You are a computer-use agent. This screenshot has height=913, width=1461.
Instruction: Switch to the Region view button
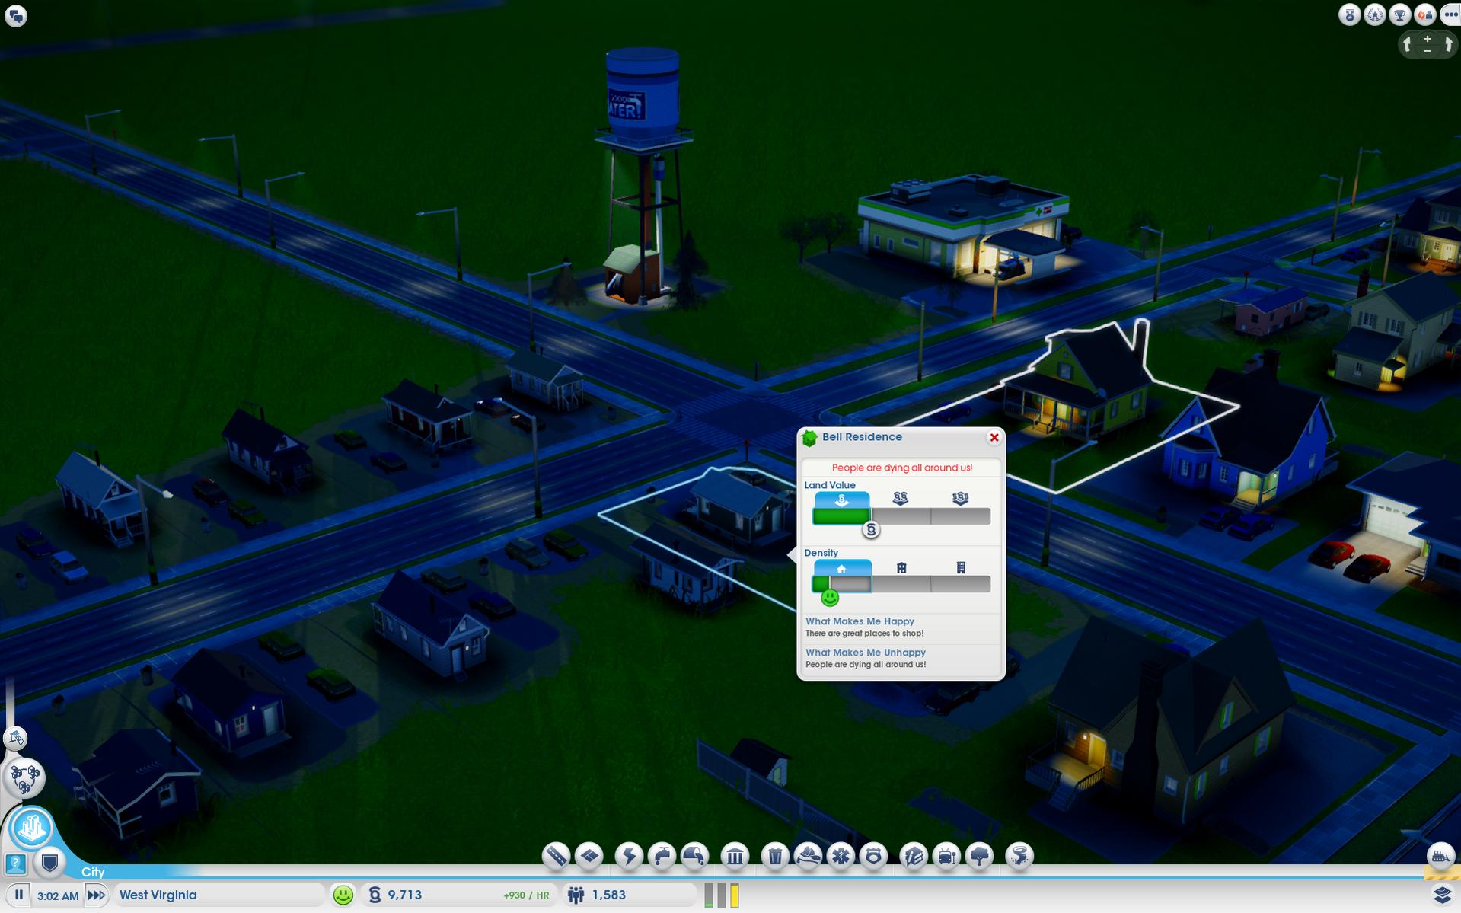pyautogui.click(x=24, y=778)
